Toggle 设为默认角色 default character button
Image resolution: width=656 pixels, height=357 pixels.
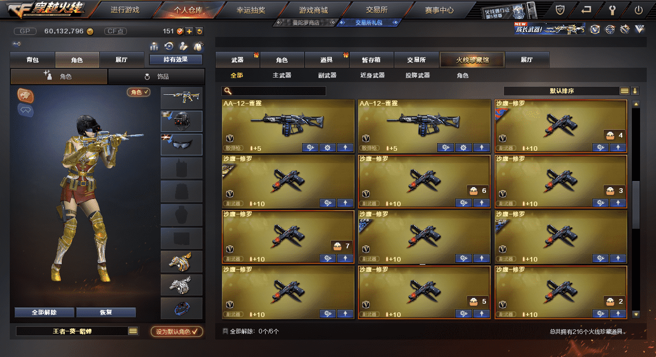[x=177, y=331]
